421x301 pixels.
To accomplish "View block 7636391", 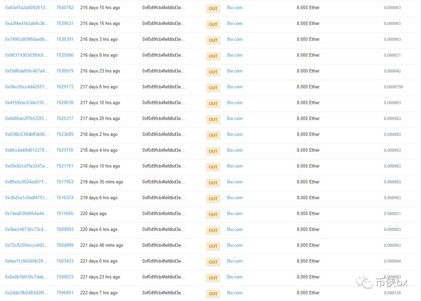I will click(65, 39).
